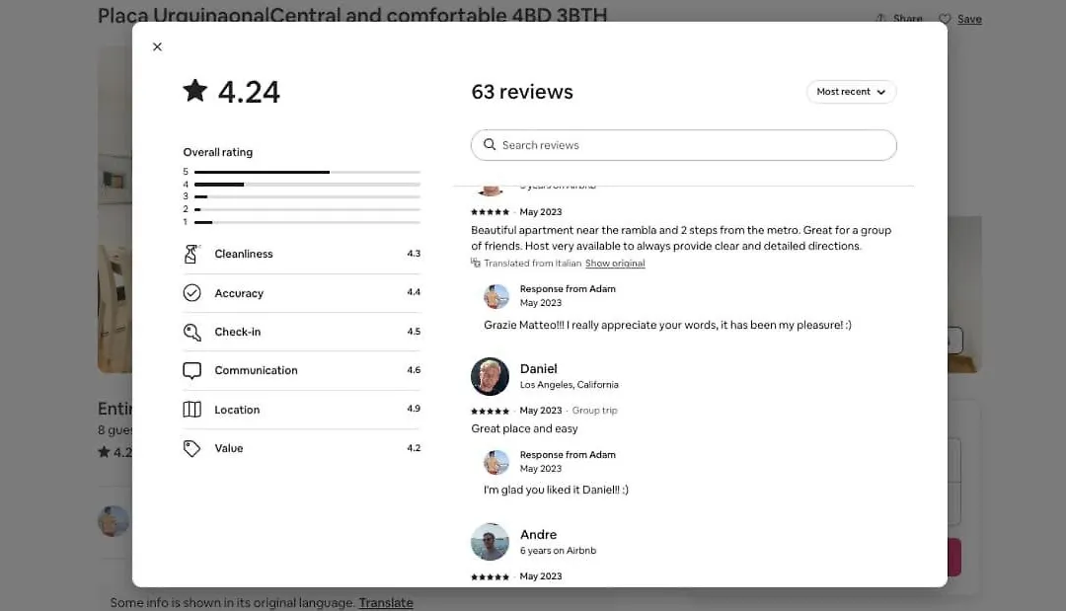Click the 5-star rating bar
The width and height of the screenshot is (1066, 611).
[307, 172]
